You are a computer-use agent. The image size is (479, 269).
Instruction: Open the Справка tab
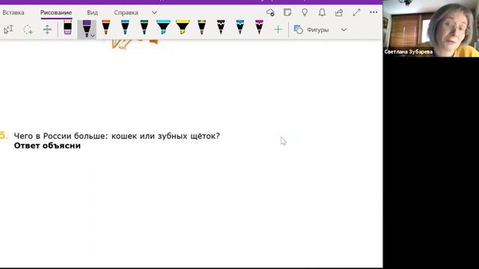pos(126,13)
